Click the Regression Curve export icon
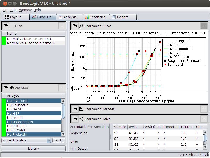The image size is (210, 158). pyautogui.click(x=75, y=26)
